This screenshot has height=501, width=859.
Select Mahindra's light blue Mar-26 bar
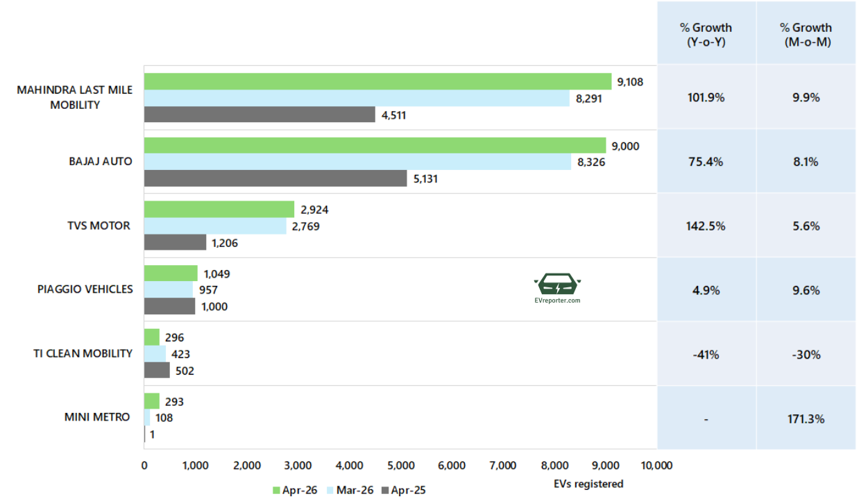tap(357, 98)
